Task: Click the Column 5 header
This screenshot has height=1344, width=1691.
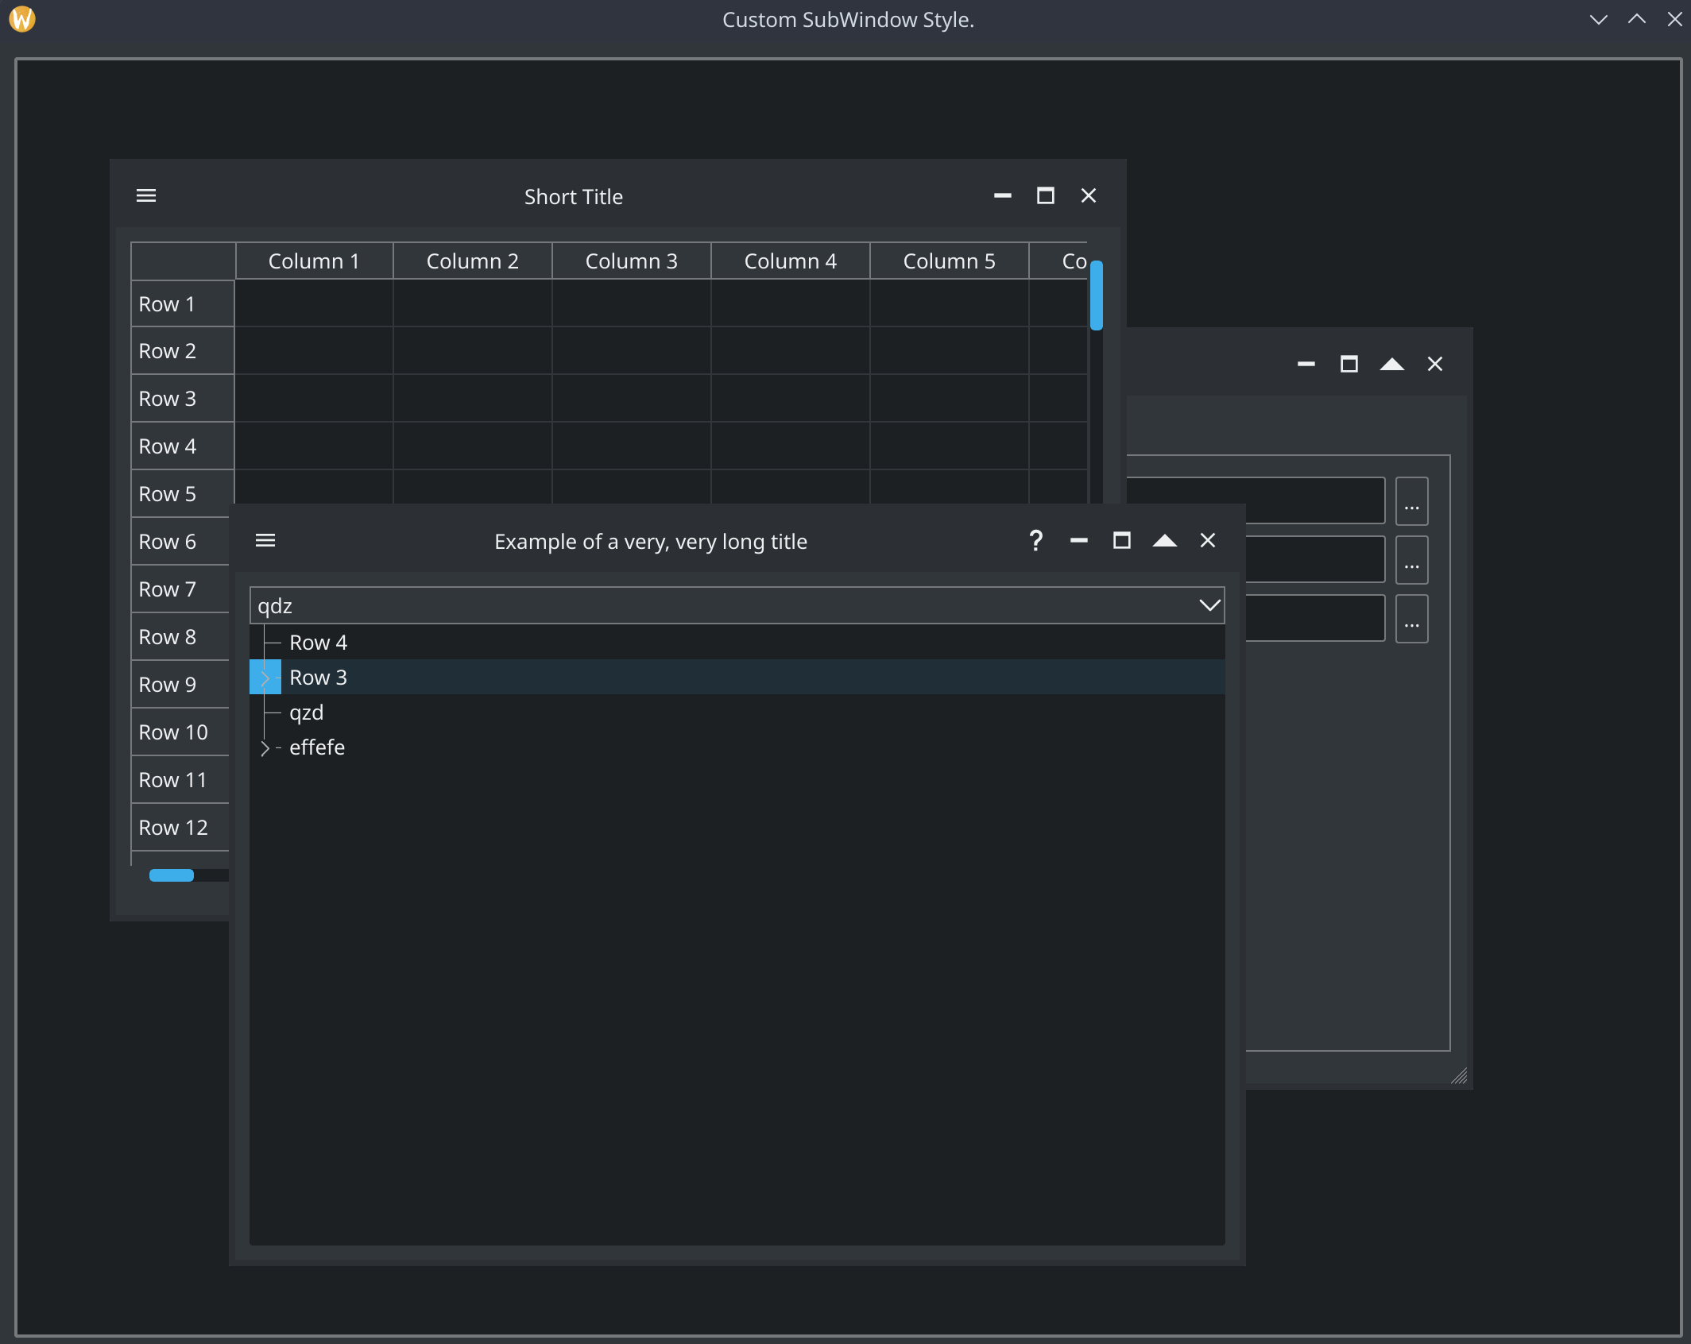Action: point(950,261)
